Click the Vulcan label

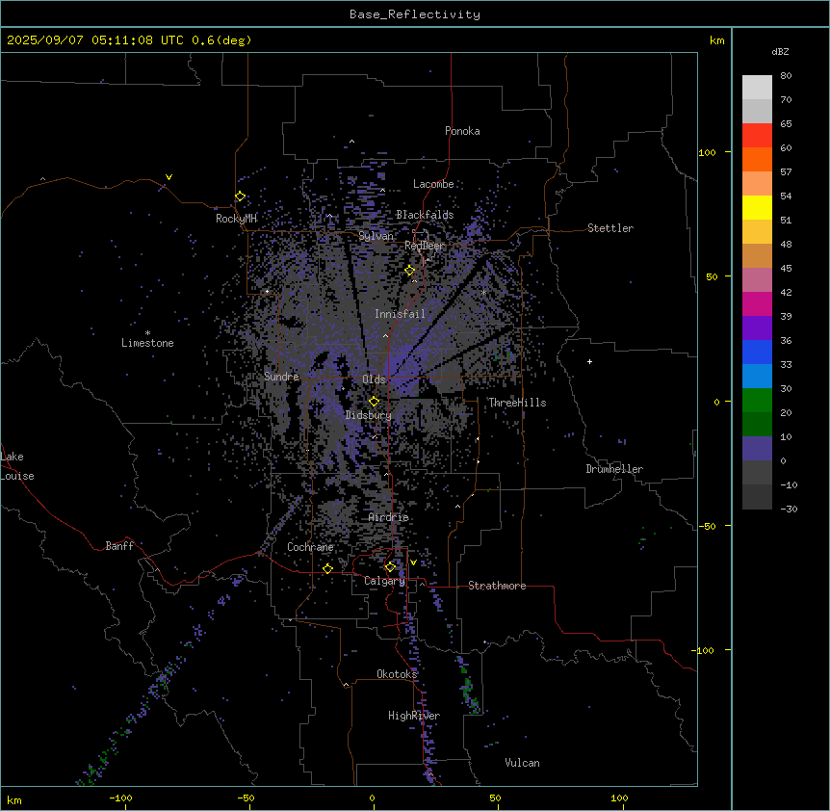[523, 763]
